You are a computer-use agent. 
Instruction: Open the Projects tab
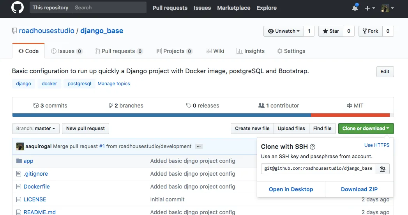(174, 51)
